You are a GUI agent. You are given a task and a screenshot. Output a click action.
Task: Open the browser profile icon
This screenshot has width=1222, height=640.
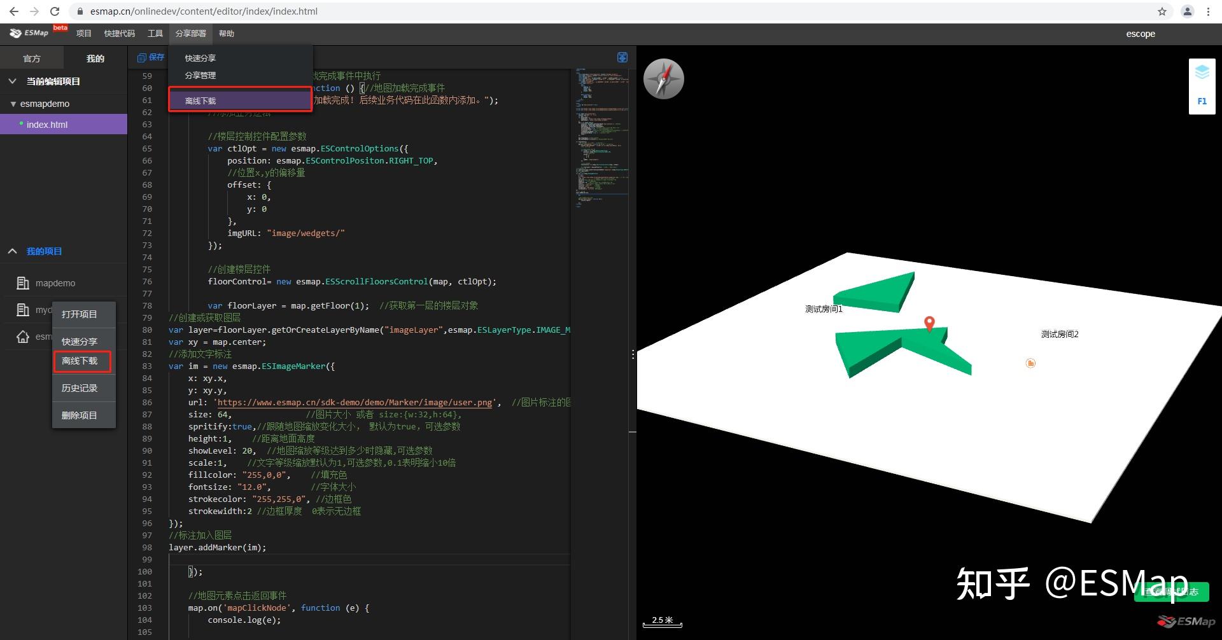coord(1188,11)
